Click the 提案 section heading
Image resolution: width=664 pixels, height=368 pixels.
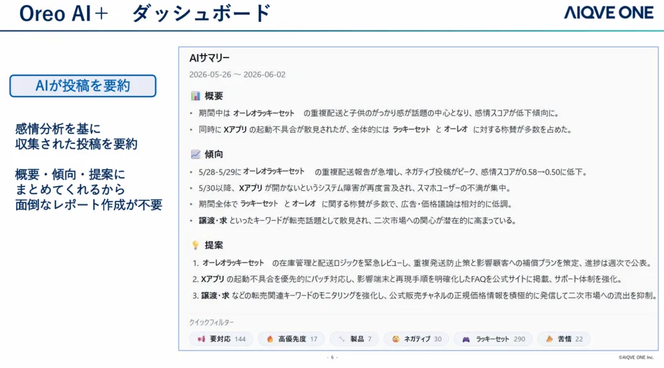point(214,245)
